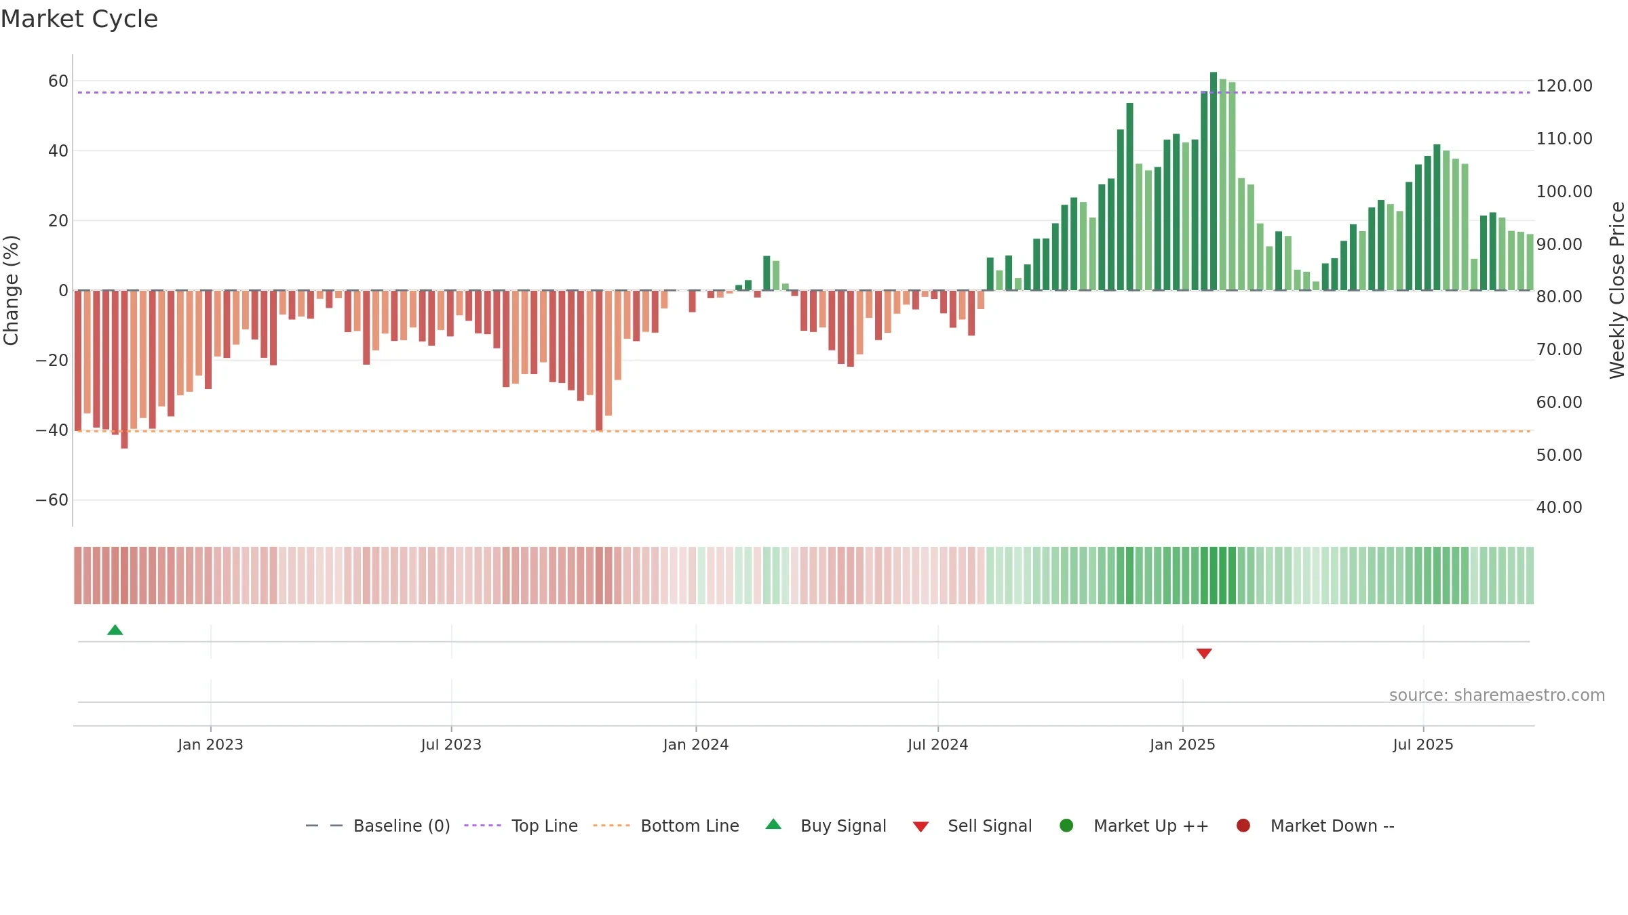Viewport: 1628px width, 915px height.
Task: Click the 90.00 price axis label
Action: coord(1559,244)
